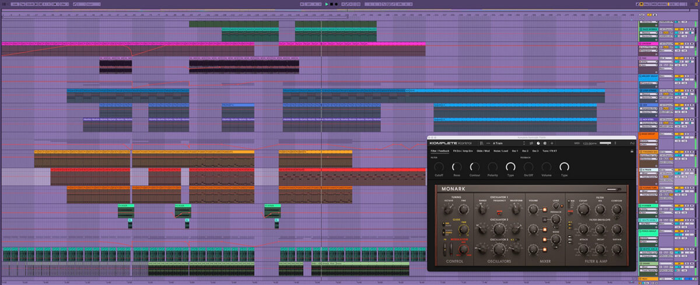Viewport: 700px width, 285px height.
Task: Select the Osc 1 tab
Action: [x=515, y=151]
